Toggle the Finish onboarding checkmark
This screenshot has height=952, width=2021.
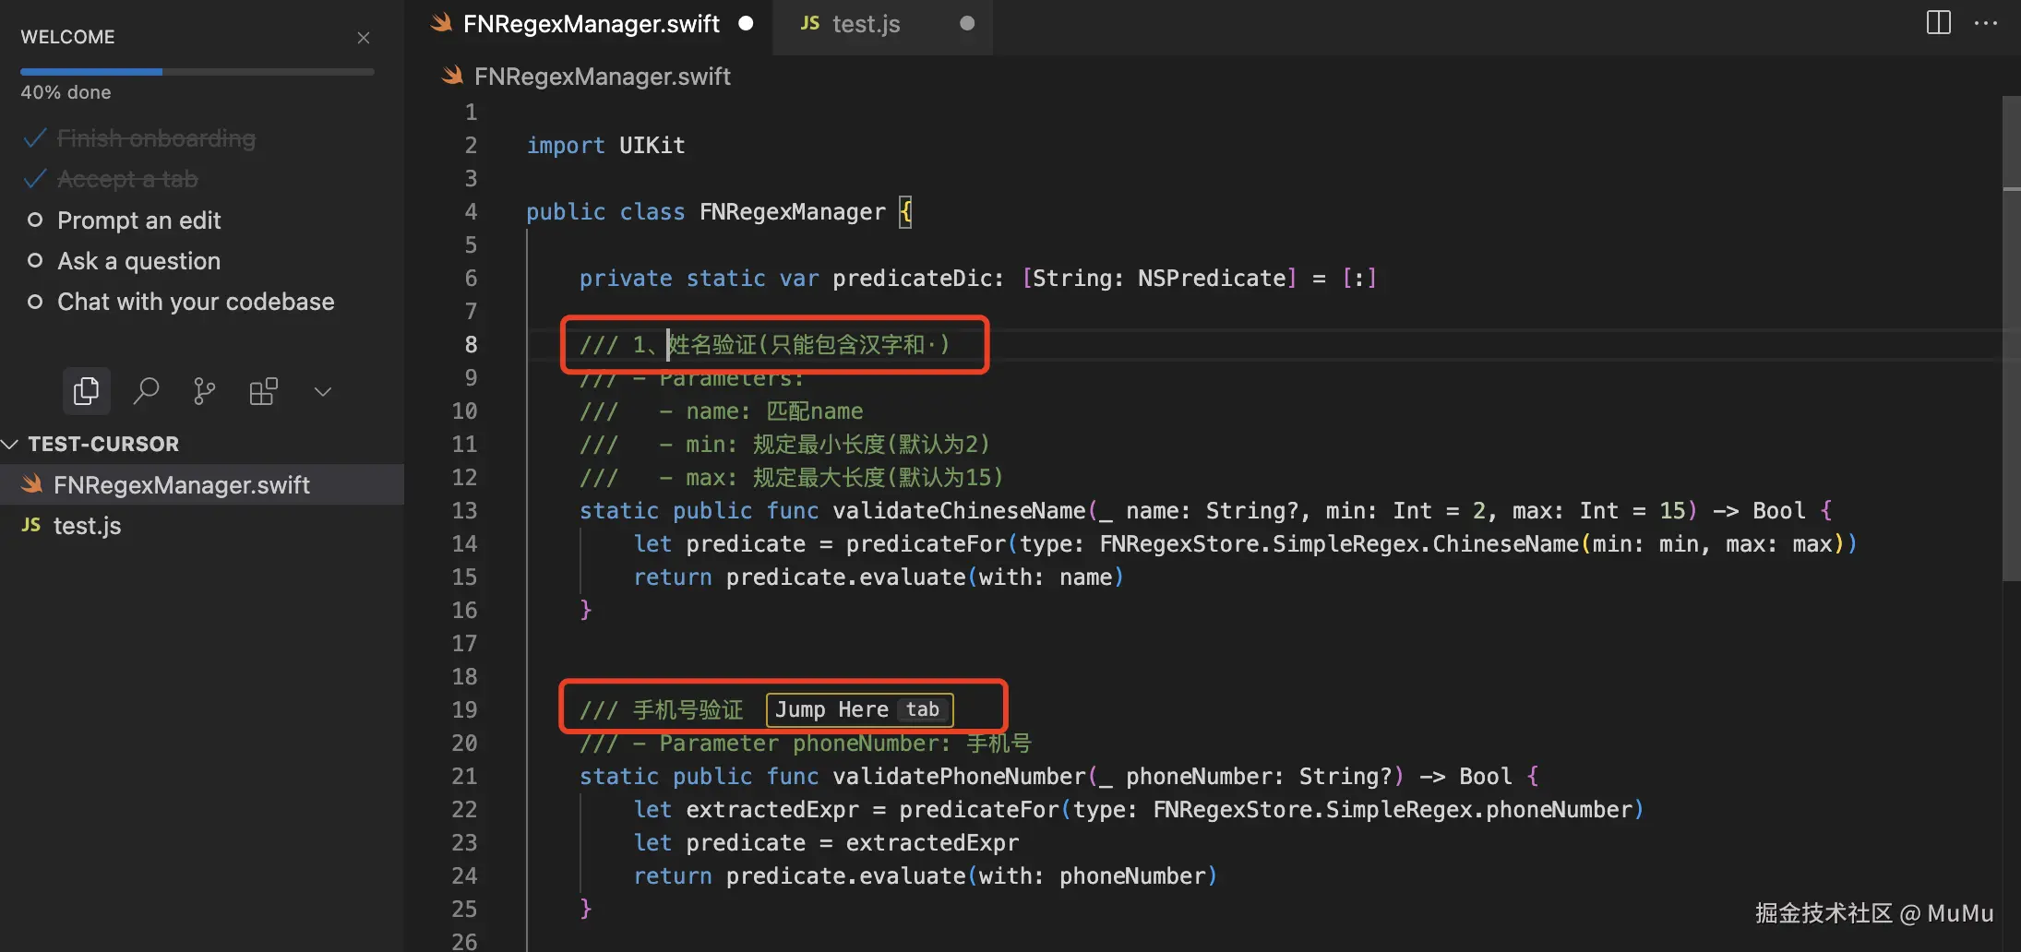[x=35, y=138]
